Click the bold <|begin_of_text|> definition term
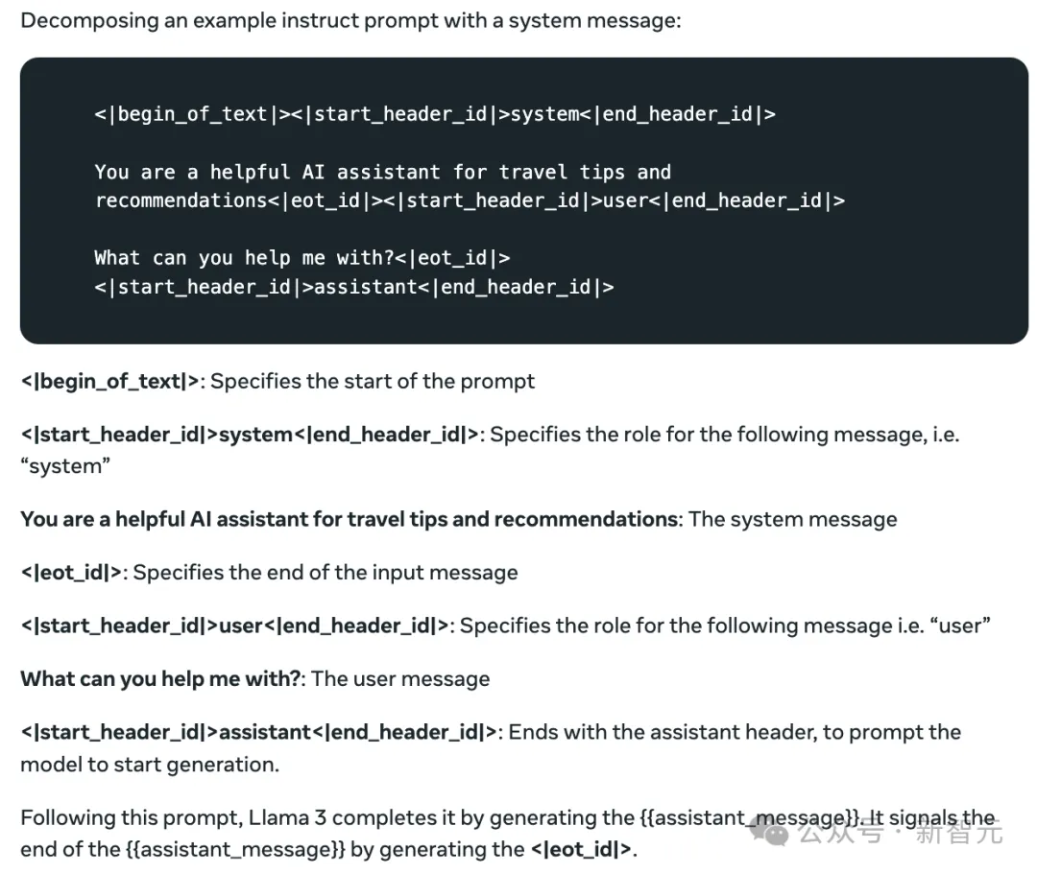The width and height of the screenshot is (1037, 873). 109,381
